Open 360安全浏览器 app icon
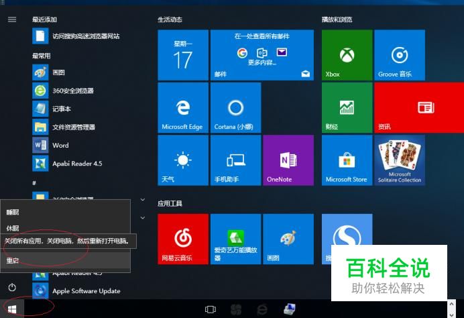 40,91
